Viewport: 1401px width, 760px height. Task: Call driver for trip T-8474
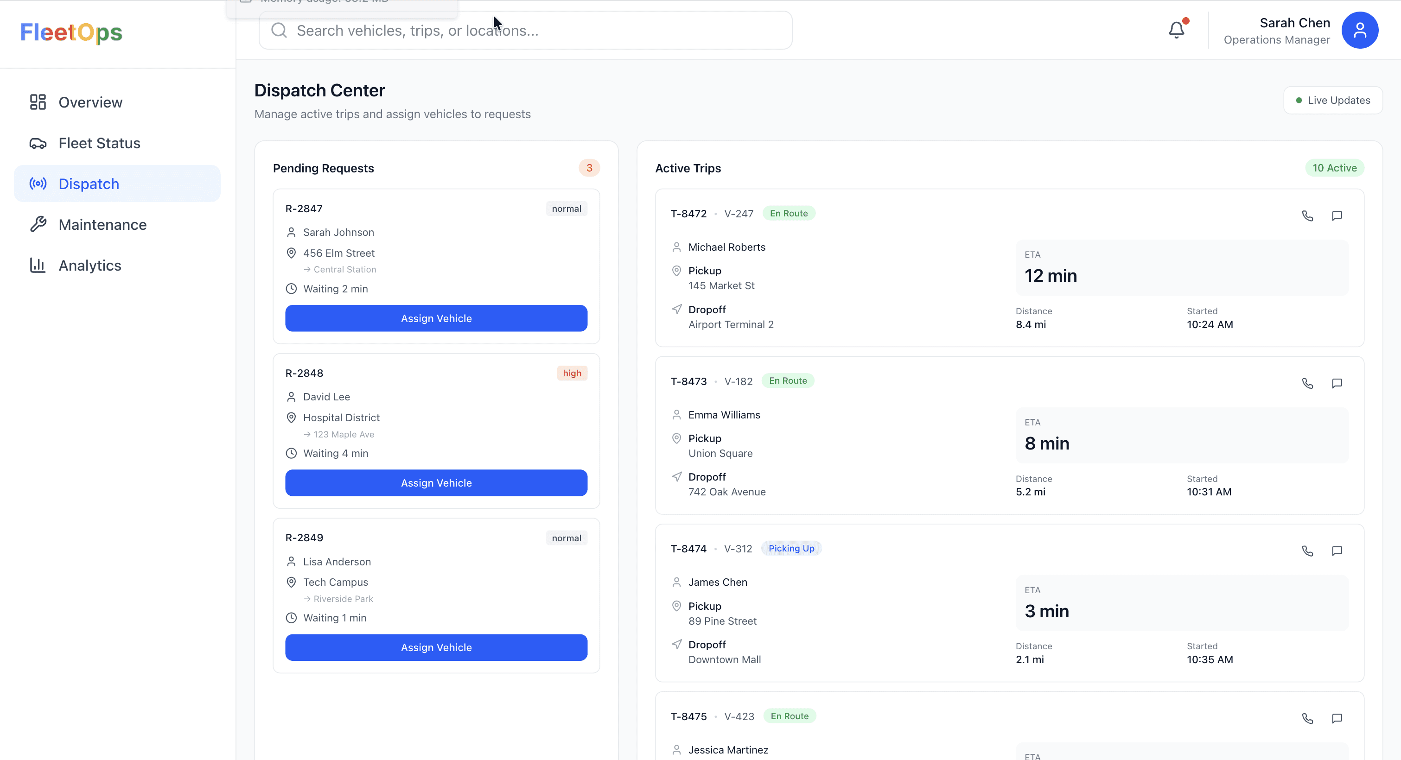click(x=1307, y=551)
